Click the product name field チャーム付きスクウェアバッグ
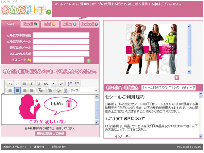This screenshot has width=204, height=153. tap(169, 88)
